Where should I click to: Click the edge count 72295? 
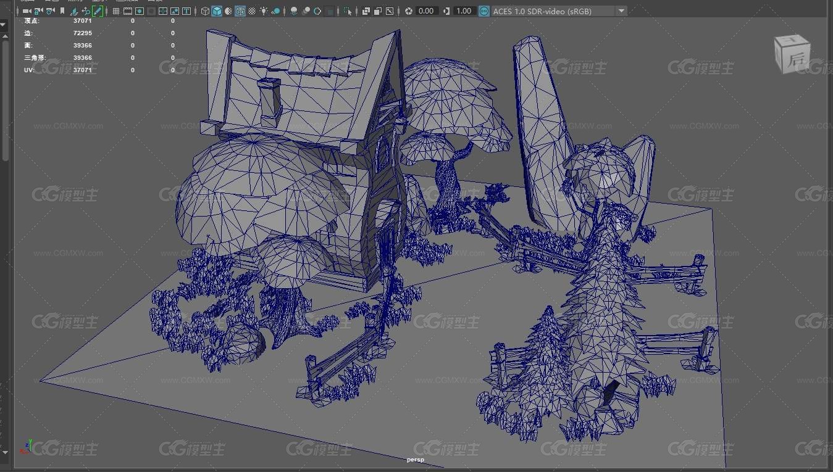click(x=82, y=33)
